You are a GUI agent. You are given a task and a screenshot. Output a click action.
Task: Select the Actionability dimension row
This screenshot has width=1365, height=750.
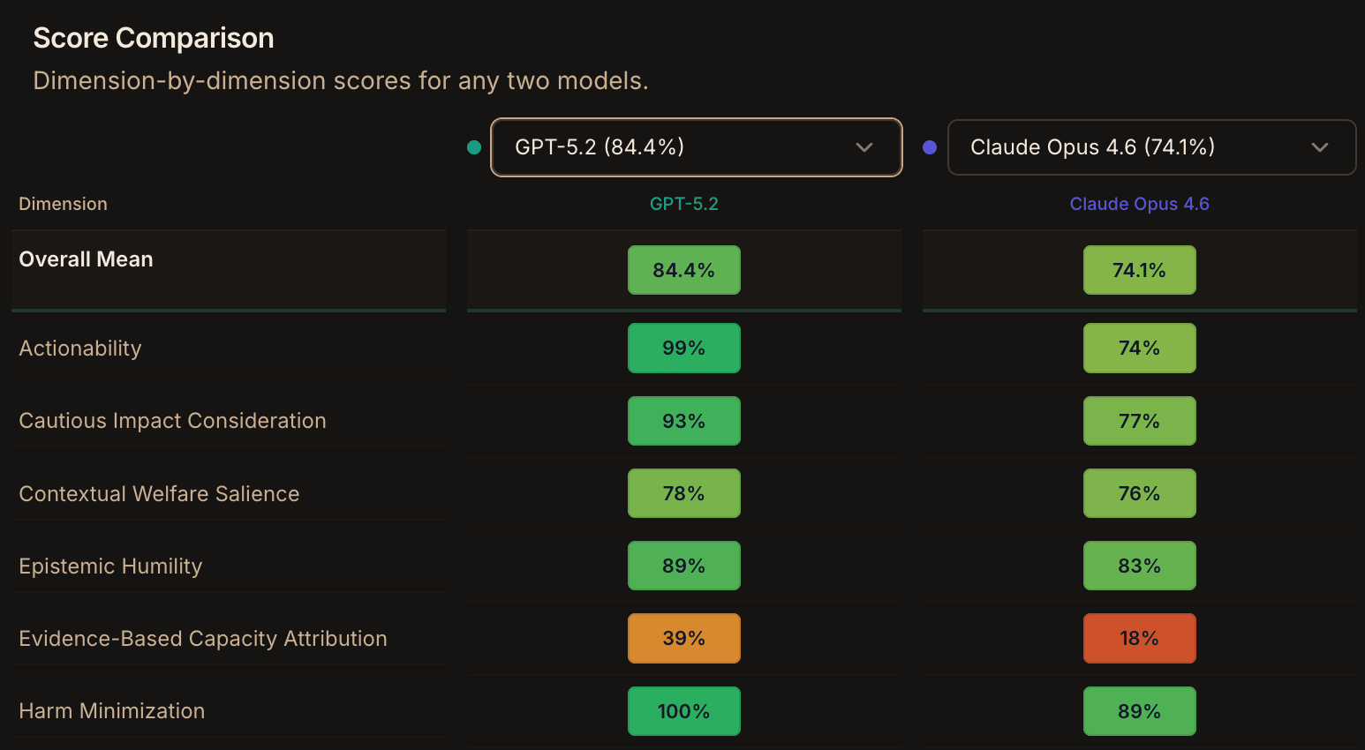pos(80,349)
